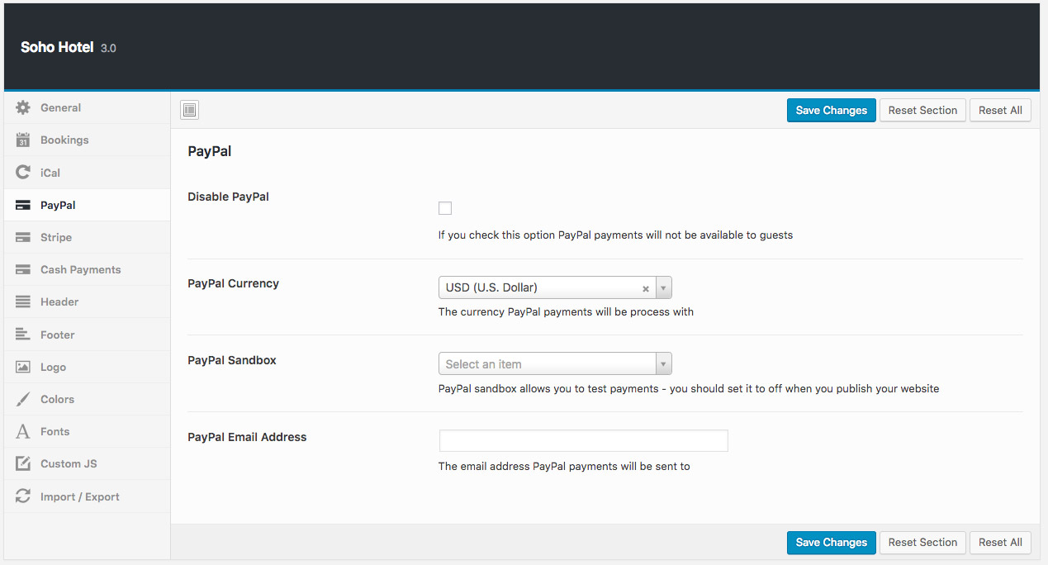
Task: Focus the PayPal Email Address field
Action: point(583,440)
